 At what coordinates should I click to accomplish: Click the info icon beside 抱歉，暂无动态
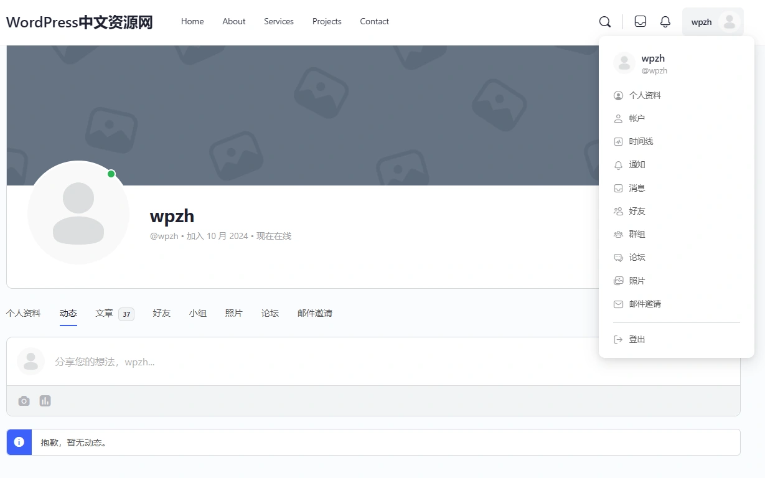click(x=19, y=441)
